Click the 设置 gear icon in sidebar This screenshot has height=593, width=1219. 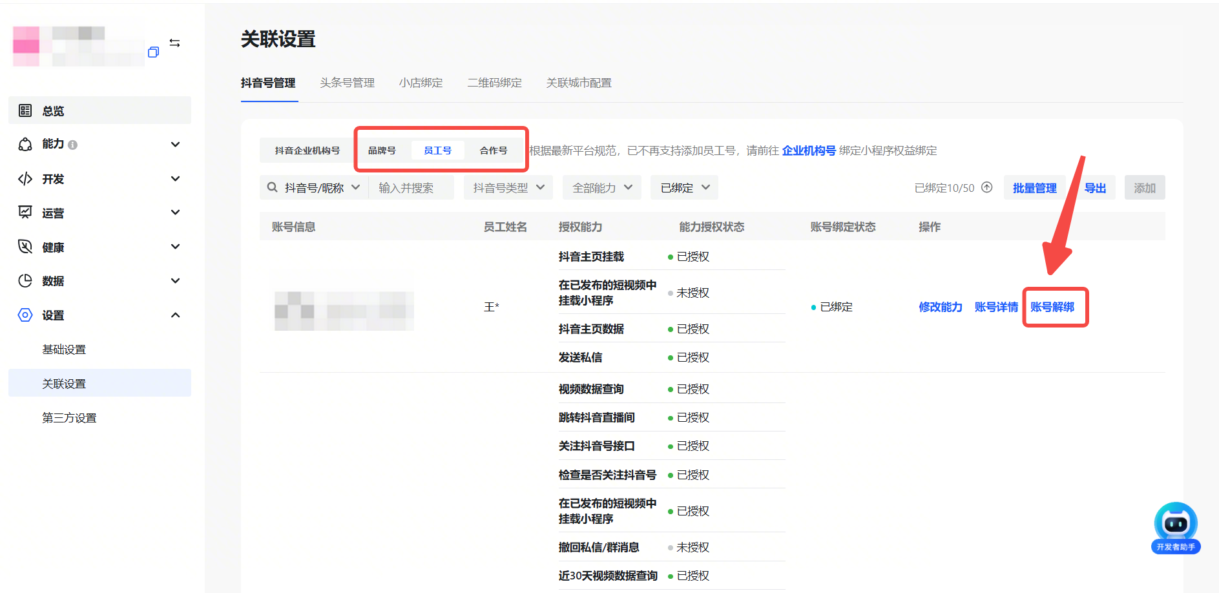tap(25, 315)
